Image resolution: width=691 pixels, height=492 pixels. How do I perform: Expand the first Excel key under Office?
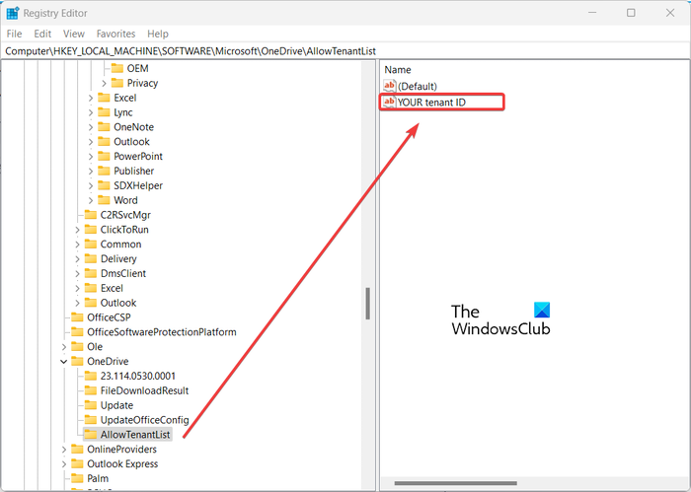(x=91, y=98)
